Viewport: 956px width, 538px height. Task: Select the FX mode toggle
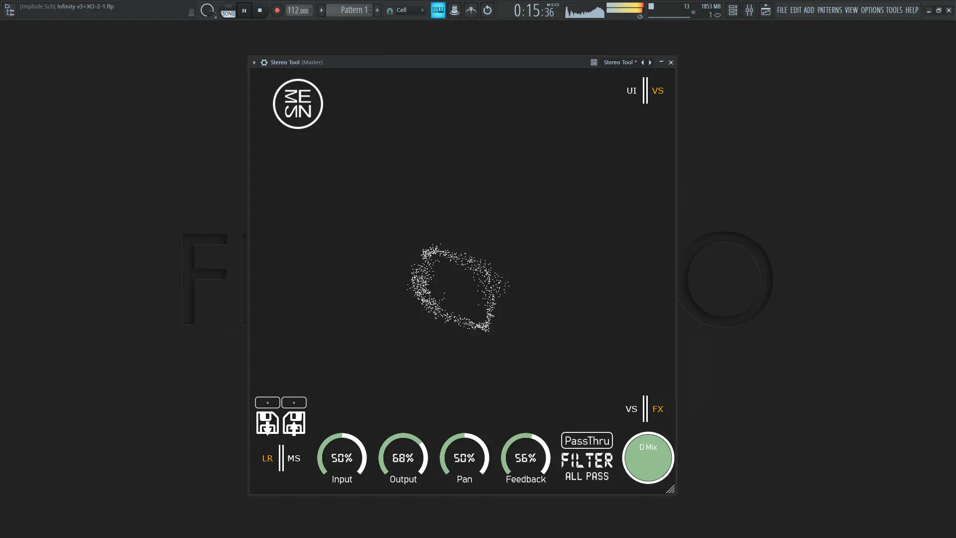point(658,409)
